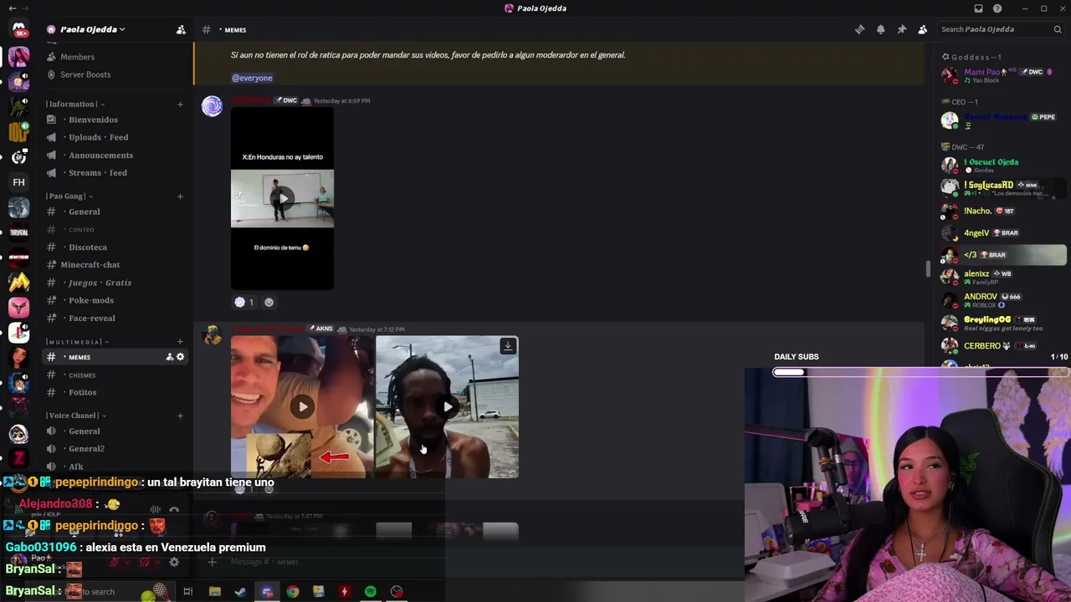Viewport: 1071px width, 602px height.
Task: Collapse the Multimedia category
Action: click(78, 341)
